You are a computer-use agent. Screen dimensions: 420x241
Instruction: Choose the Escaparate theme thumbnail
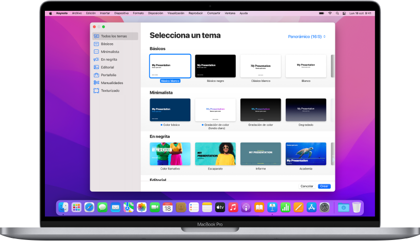[x=215, y=154]
